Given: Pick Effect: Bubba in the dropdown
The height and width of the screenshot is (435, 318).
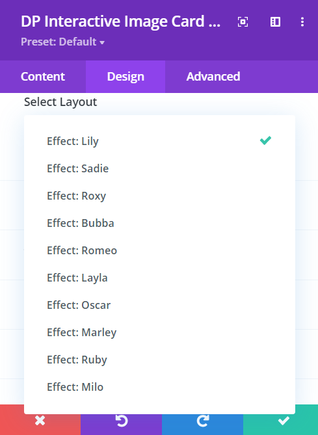Looking at the screenshot, I should click(x=159, y=223).
